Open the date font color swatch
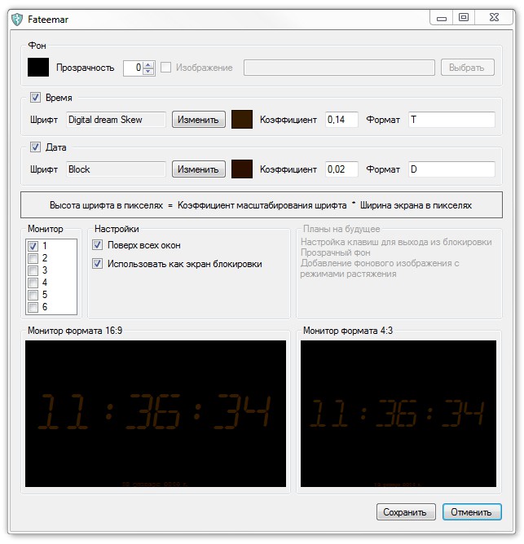 [x=242, y=169]
